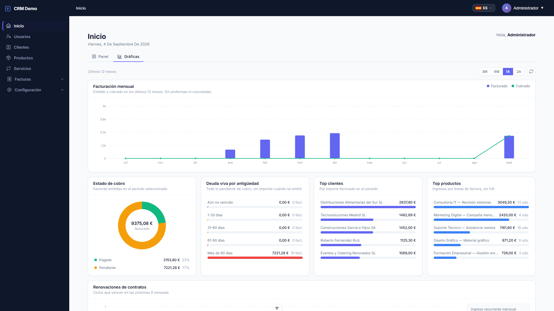554x311 pixels.
Task: Click Tecnosoluciones Madrid SL client row
Action: tap(368, 217)
